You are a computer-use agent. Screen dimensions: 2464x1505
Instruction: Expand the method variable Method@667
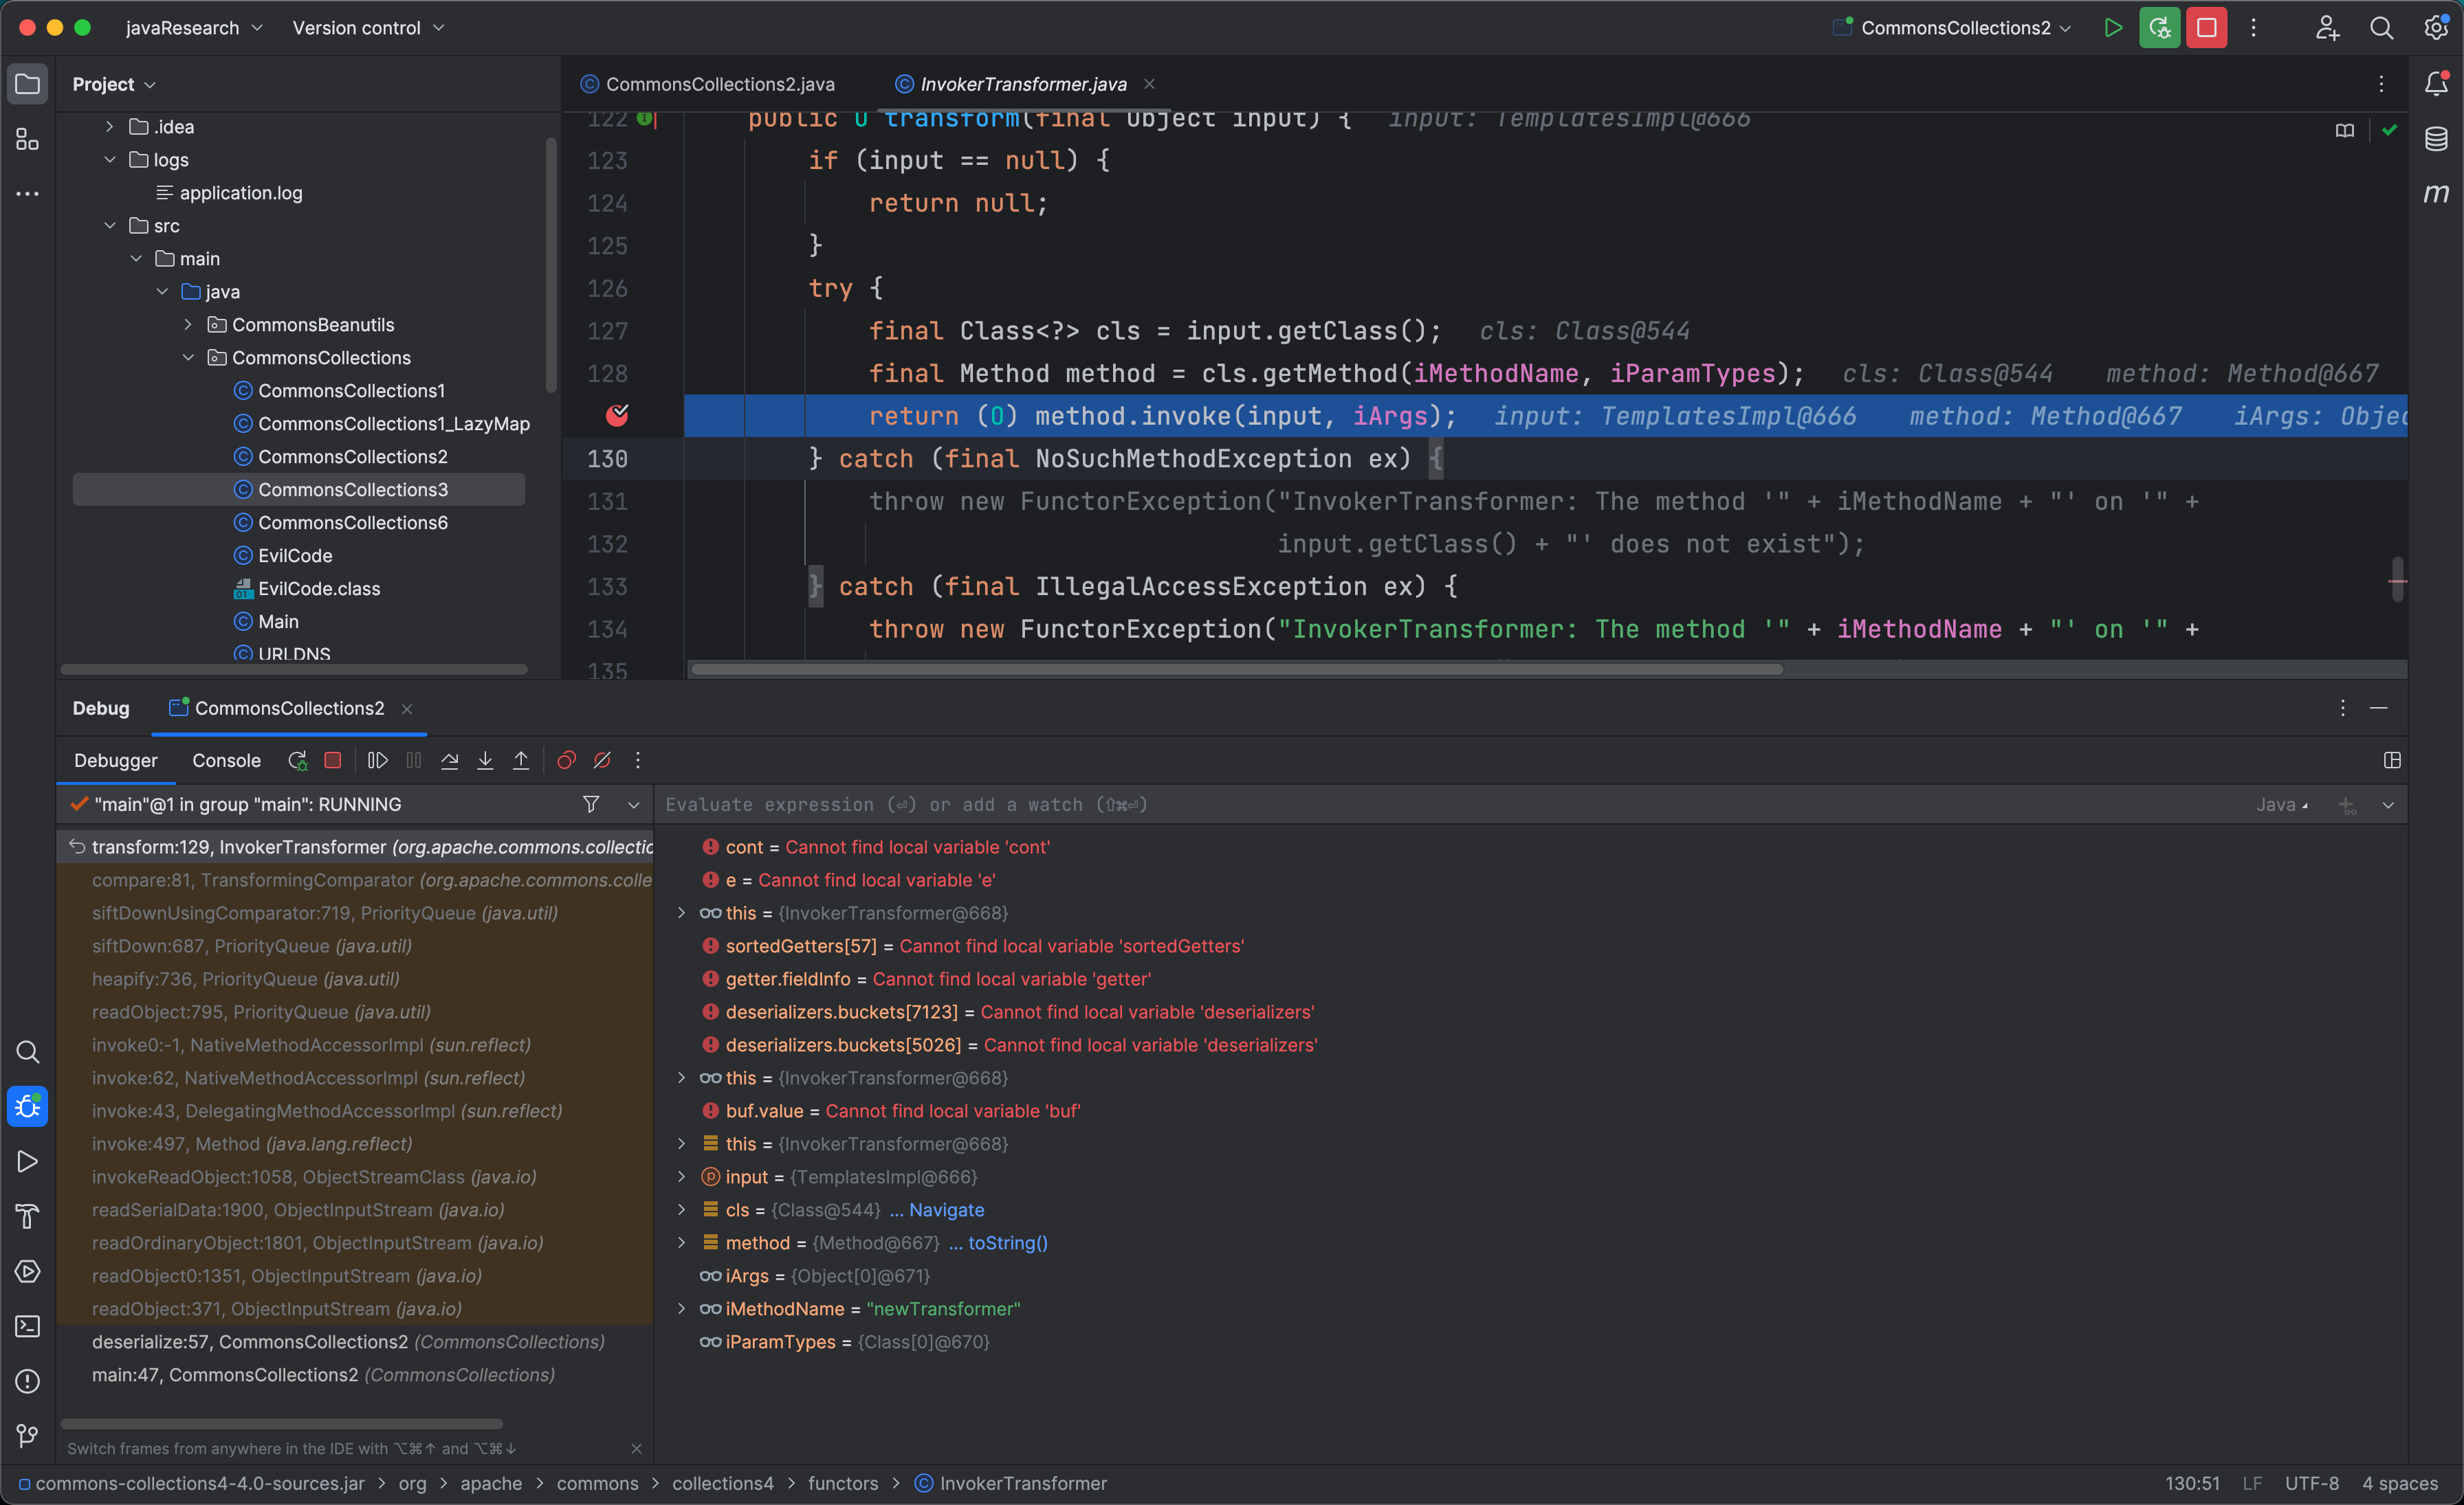tap(682, 1243)
